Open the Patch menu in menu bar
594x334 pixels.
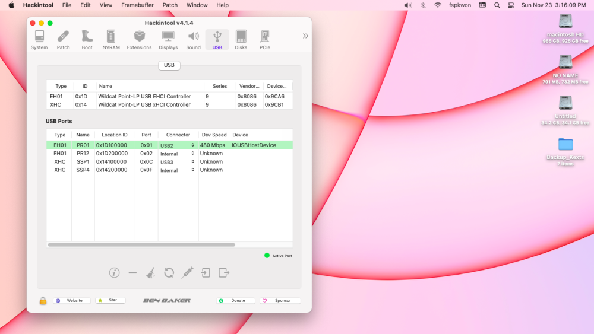(170, 5)
